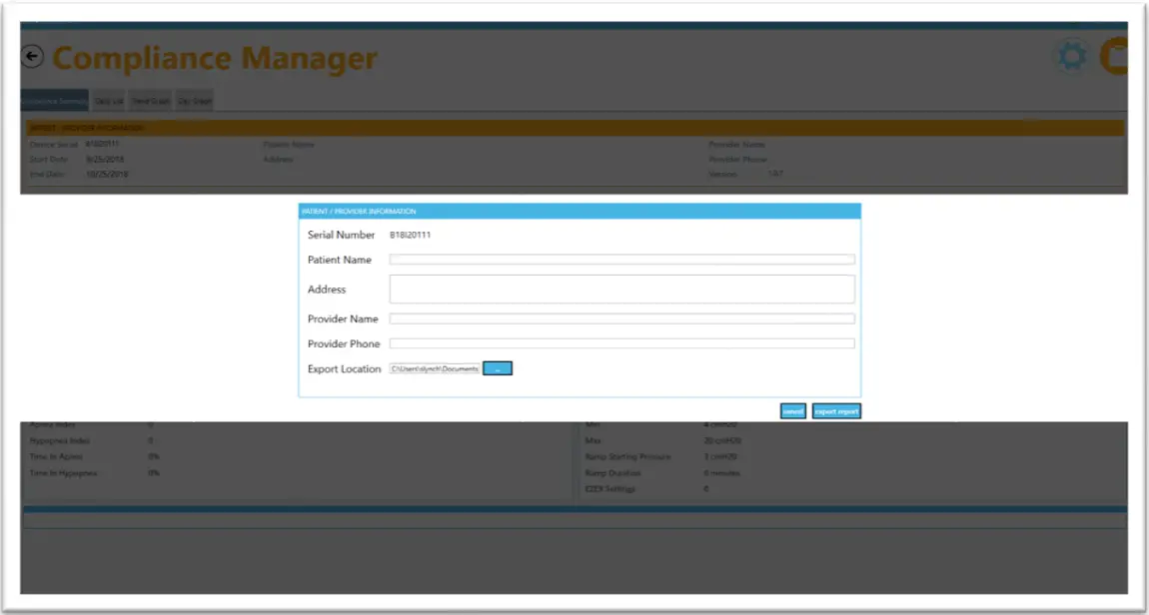Open the browse button for Export Location

tap(498, 369)
